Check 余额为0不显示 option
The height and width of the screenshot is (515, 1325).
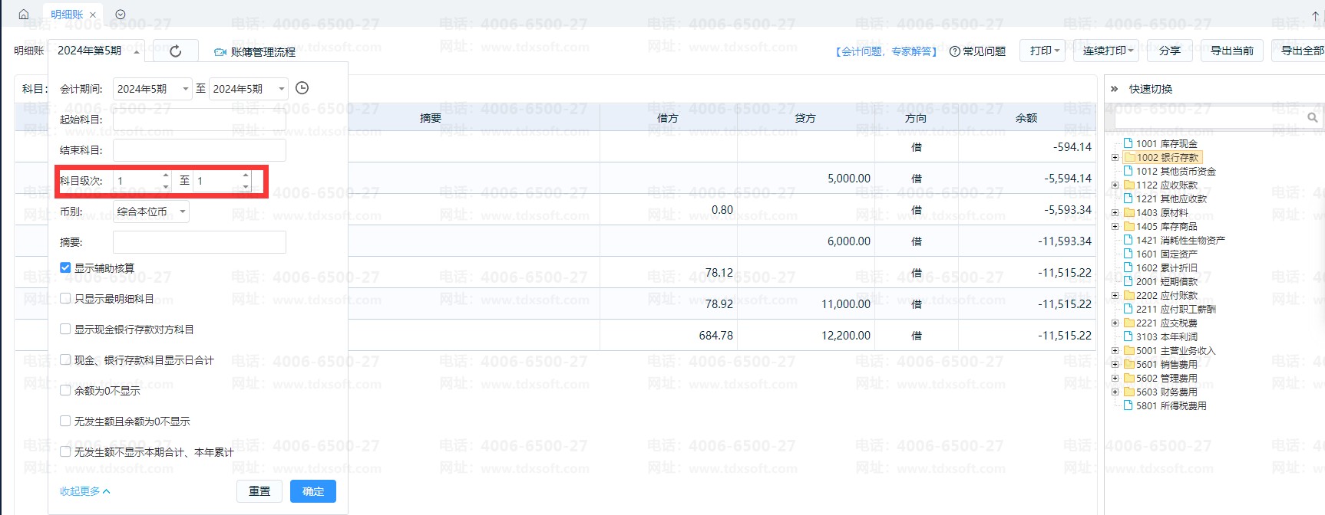[65, 391]
